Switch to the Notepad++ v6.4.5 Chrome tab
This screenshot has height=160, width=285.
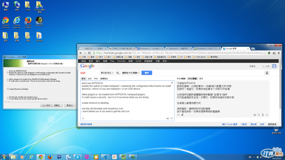pyautogui.click(x=207, y=48)
